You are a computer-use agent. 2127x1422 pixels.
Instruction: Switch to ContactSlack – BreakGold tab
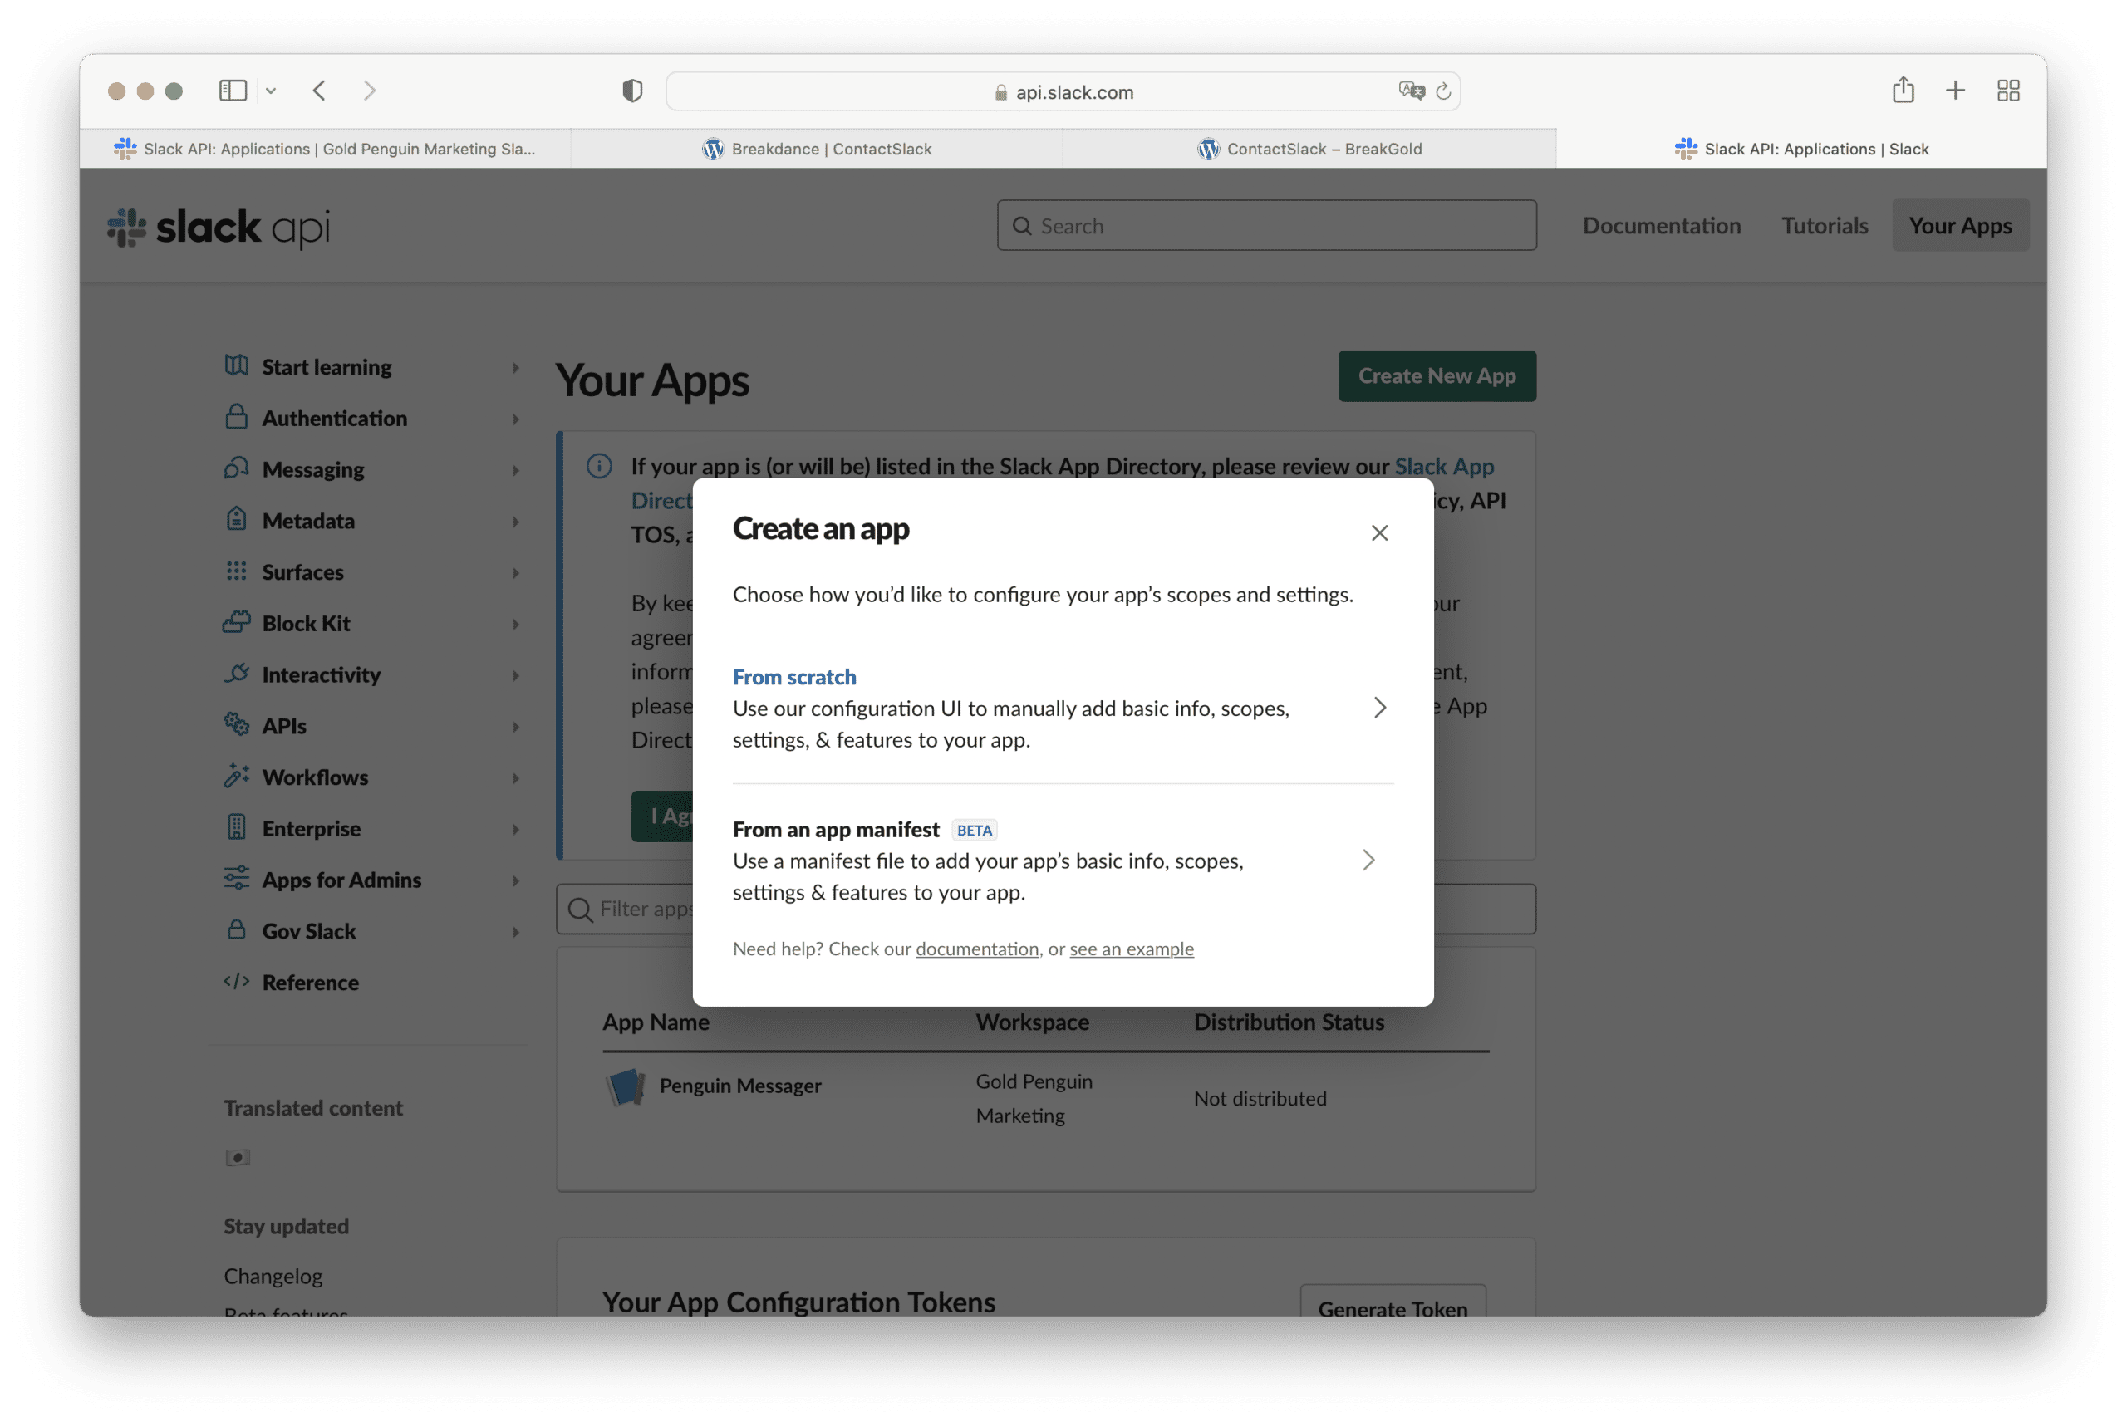tap(1309, 149)
